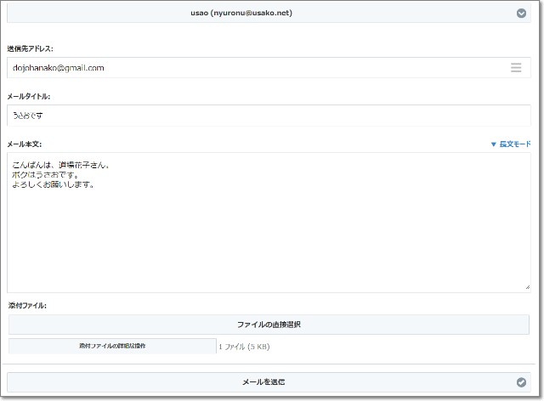The height and width of the screenshot is (401, 544).
Task: Click the address list icon in recipient field
Action: tap(516, 68)
